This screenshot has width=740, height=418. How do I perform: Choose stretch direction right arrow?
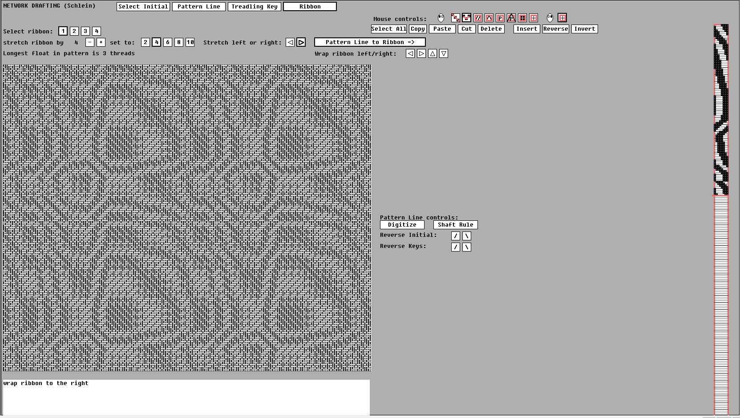(301, 42)
